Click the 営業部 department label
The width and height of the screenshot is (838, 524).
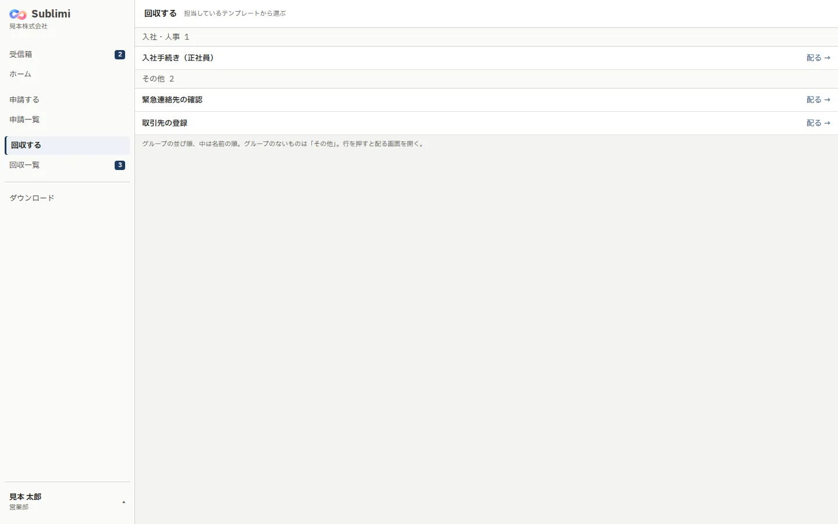[19, 507]
